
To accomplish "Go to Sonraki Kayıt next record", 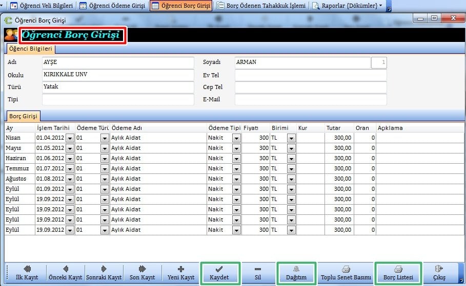I will tap(104, 273).
